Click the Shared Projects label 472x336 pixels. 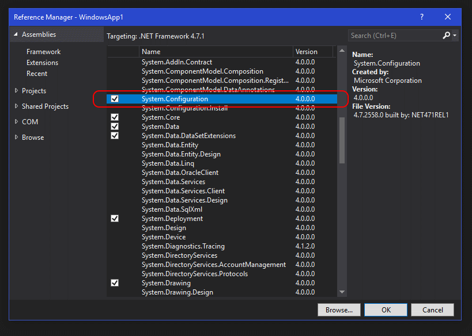pyautogui.click(x=45, y=106)
